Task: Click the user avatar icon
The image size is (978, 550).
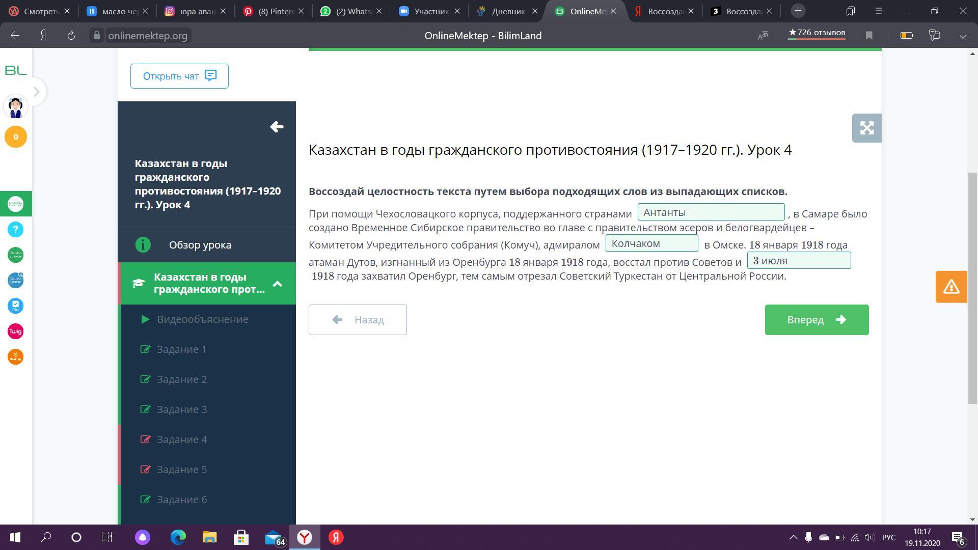Action: tap(15, 107)
